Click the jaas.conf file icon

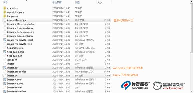[5, 60]
